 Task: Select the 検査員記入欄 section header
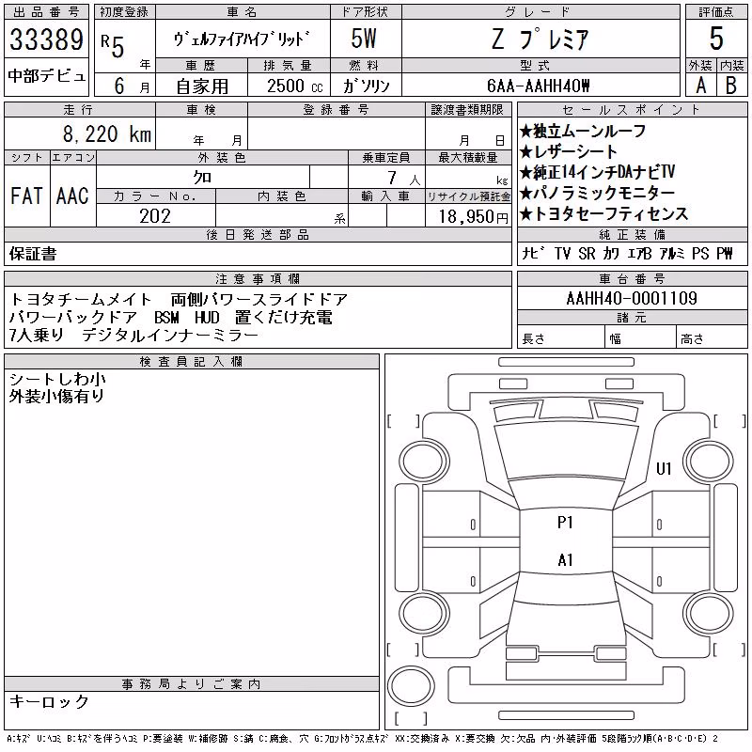point(192,361)
